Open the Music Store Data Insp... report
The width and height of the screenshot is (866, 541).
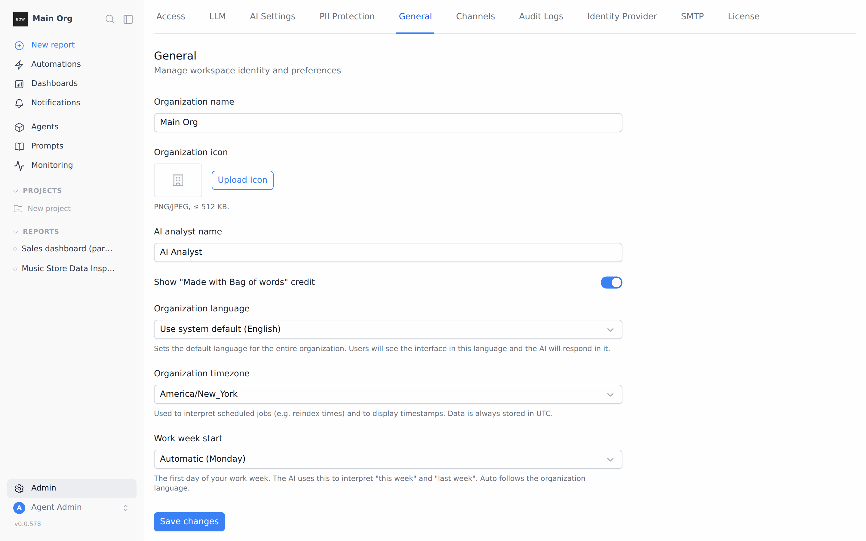[x=68, y=268]
